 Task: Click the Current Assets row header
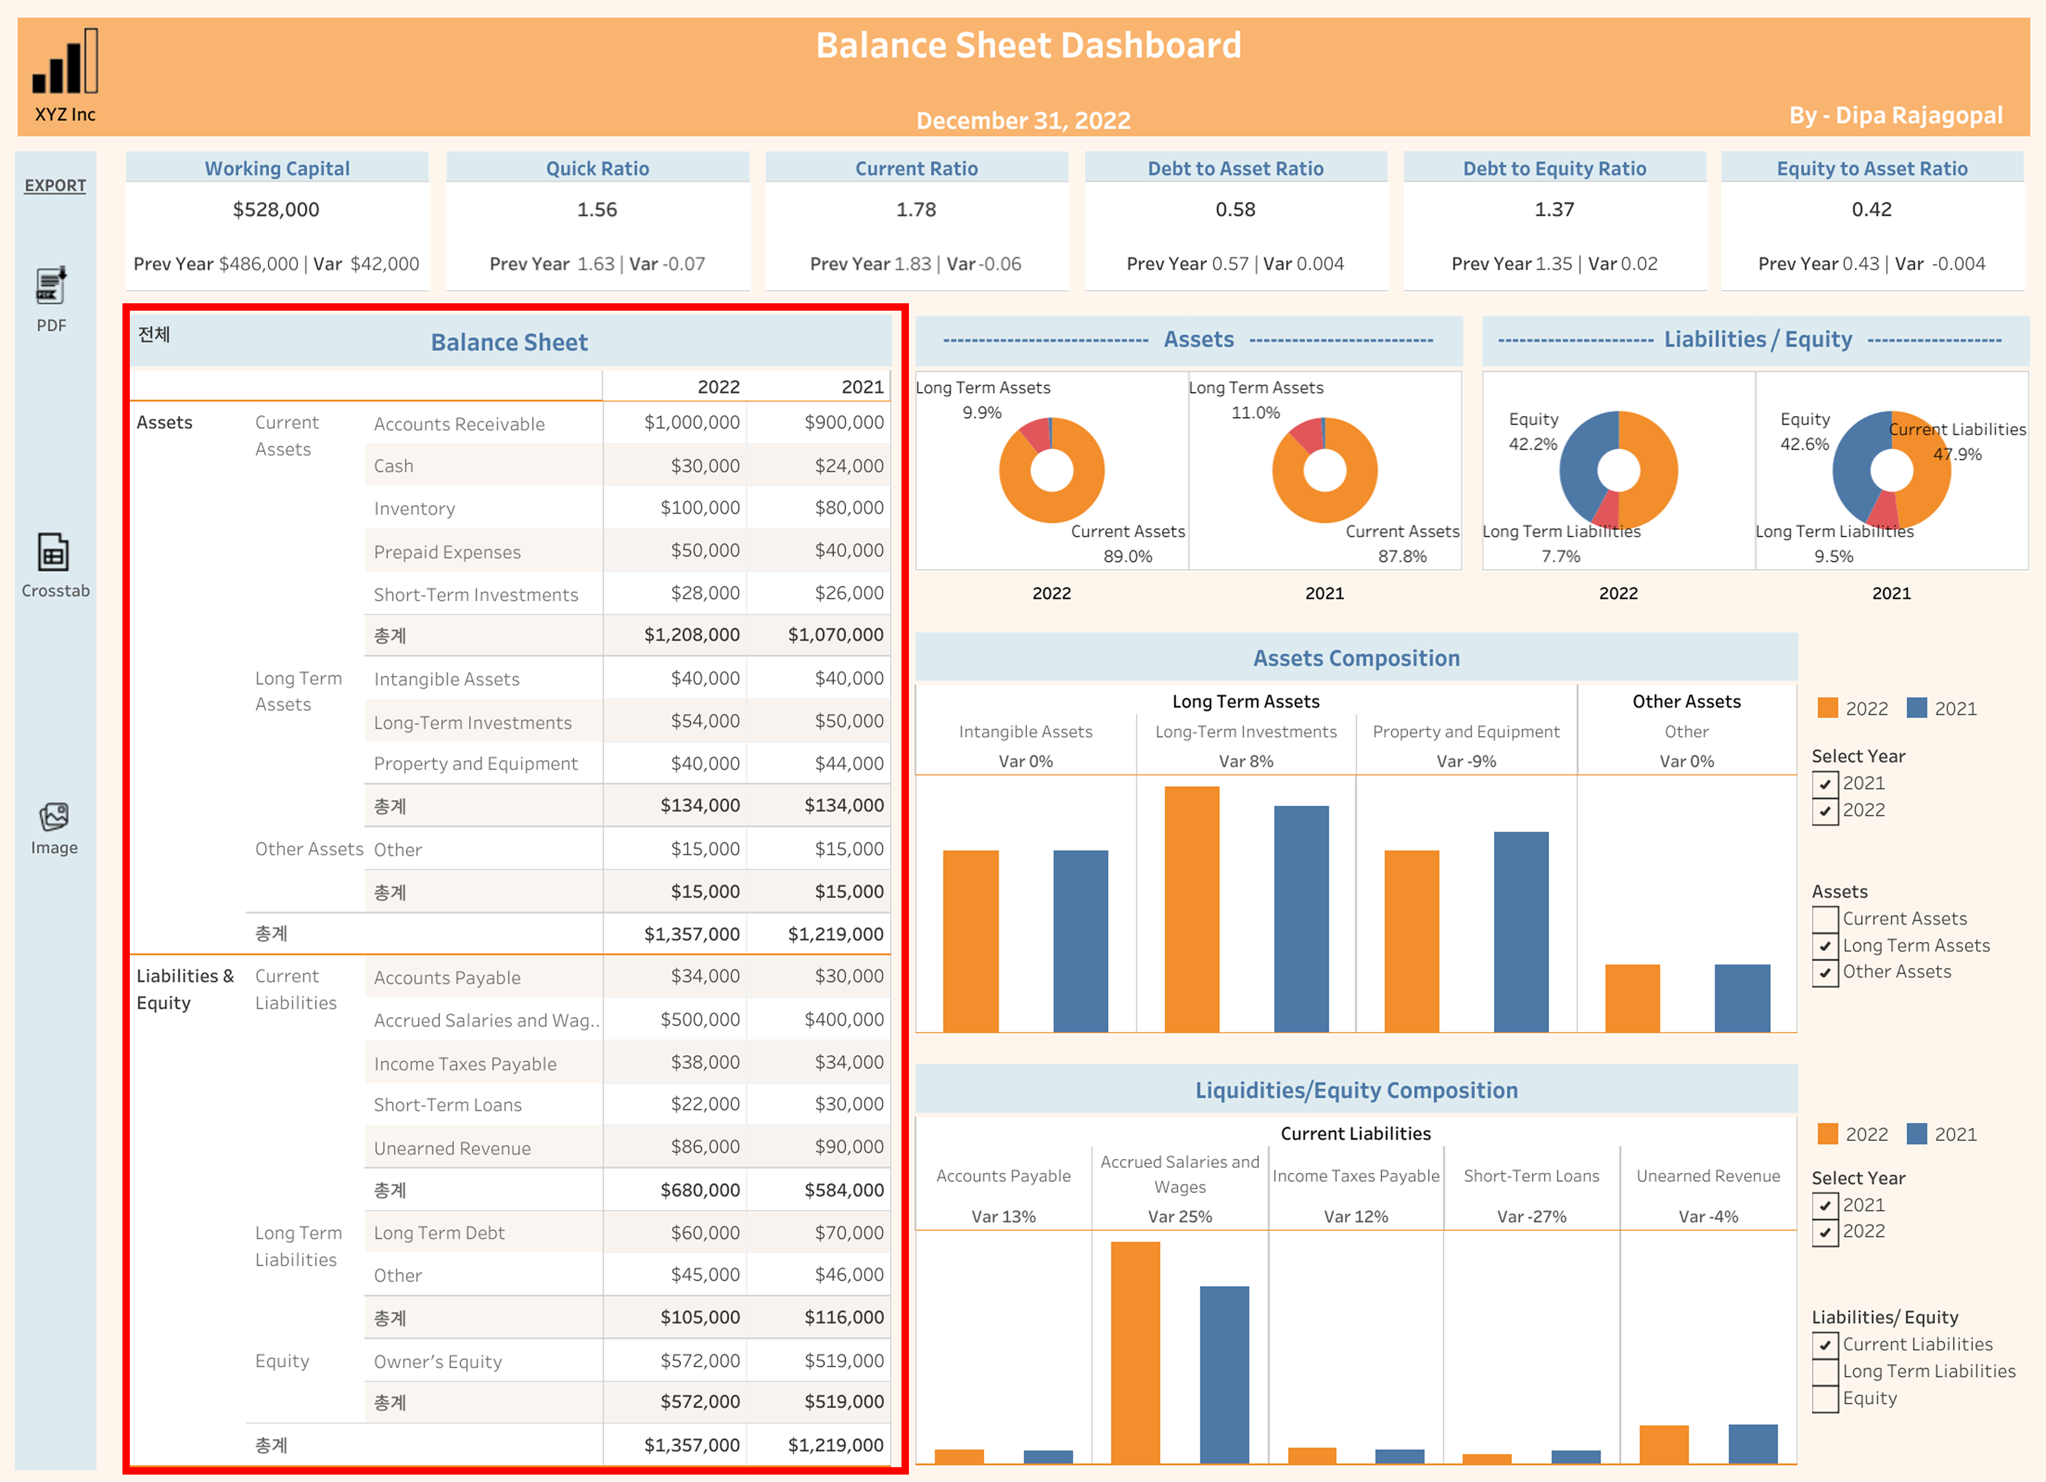[x=287, y=436]
